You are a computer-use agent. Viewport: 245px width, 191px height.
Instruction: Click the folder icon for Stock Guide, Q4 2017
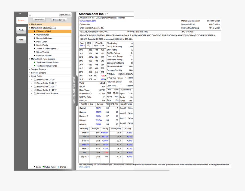(x=35, y=80)
